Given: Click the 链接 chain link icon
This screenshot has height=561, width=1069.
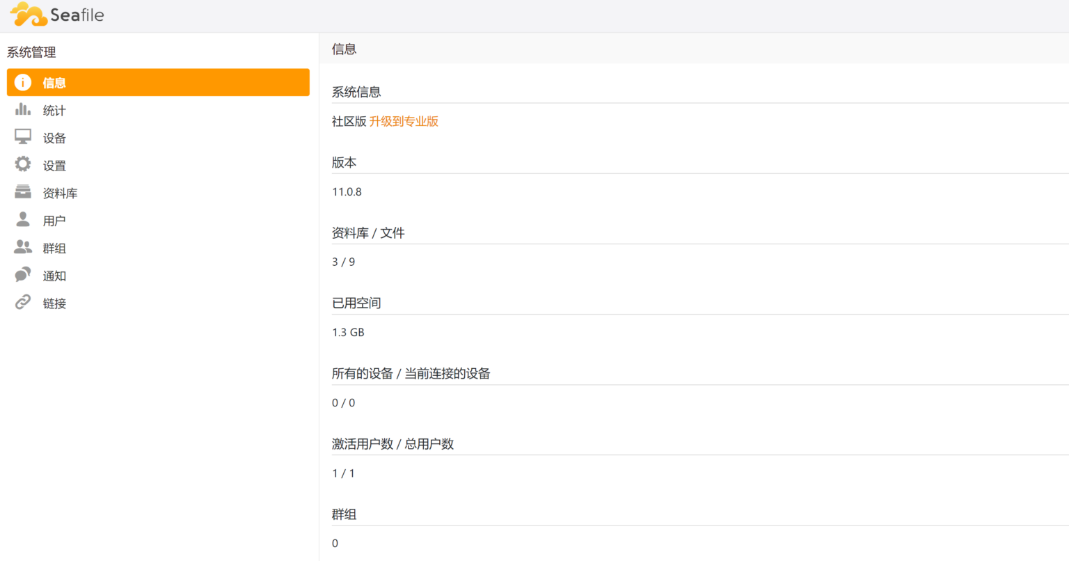Looking at the screenshot, I should (22, 302).
